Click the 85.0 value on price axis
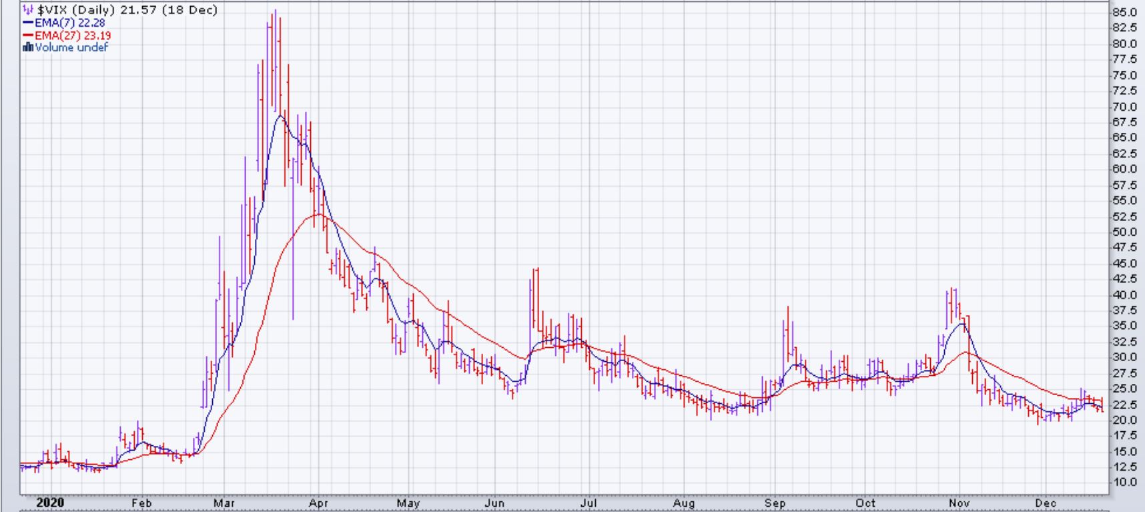This screenshot has width=1145, height=512. 1124,12
